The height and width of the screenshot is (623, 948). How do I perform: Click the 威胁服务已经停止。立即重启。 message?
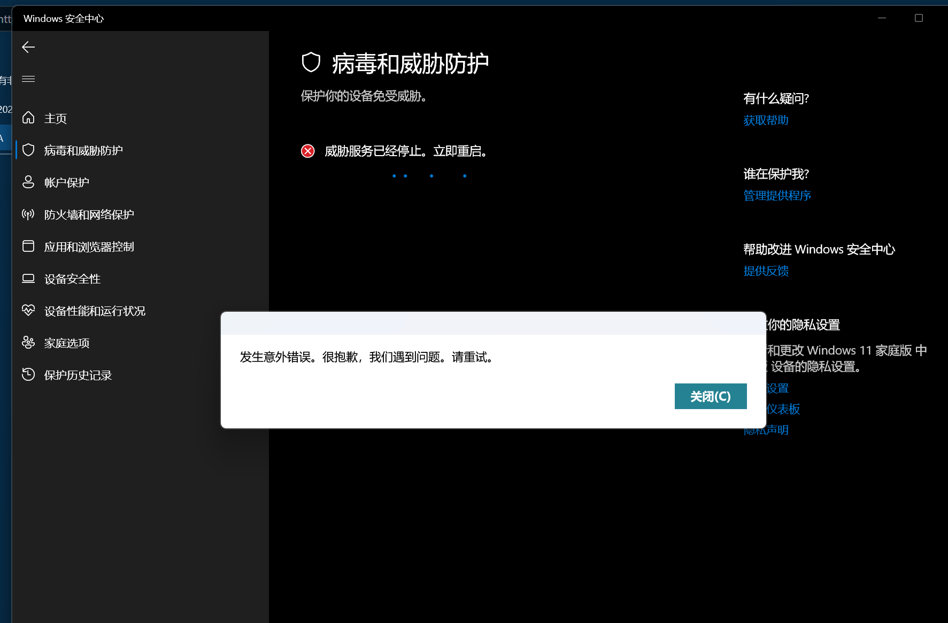(x=406, y=151)
